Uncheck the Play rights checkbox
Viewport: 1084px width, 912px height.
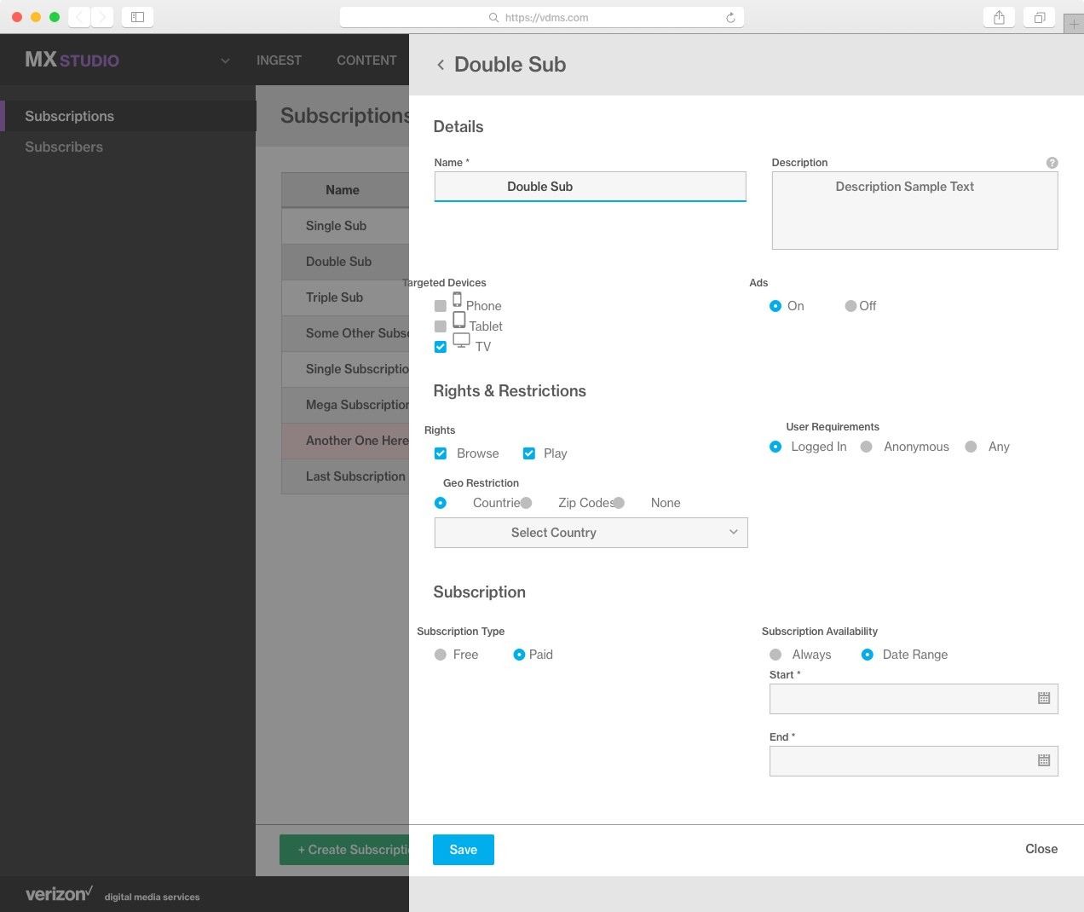click(529, 453)
